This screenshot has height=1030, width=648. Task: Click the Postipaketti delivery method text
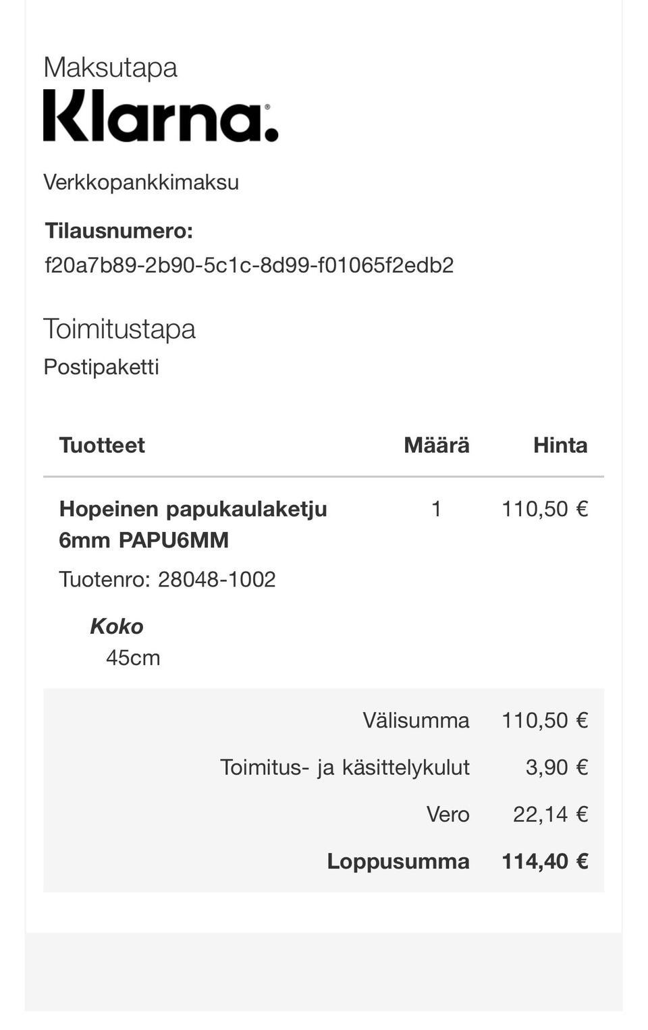pos(101,367)
